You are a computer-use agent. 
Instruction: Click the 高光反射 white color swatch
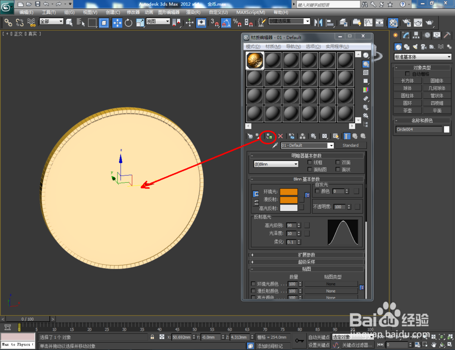289,208
